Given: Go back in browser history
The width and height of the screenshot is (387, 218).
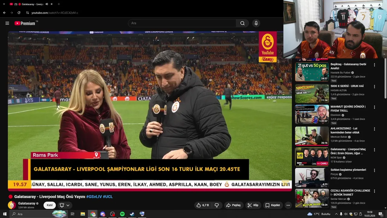Looking at the screenshot, I should 5,13.
